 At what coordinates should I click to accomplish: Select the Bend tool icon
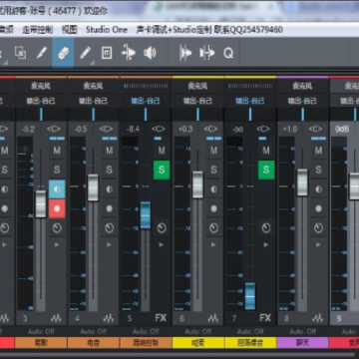[x=129, y=53]
